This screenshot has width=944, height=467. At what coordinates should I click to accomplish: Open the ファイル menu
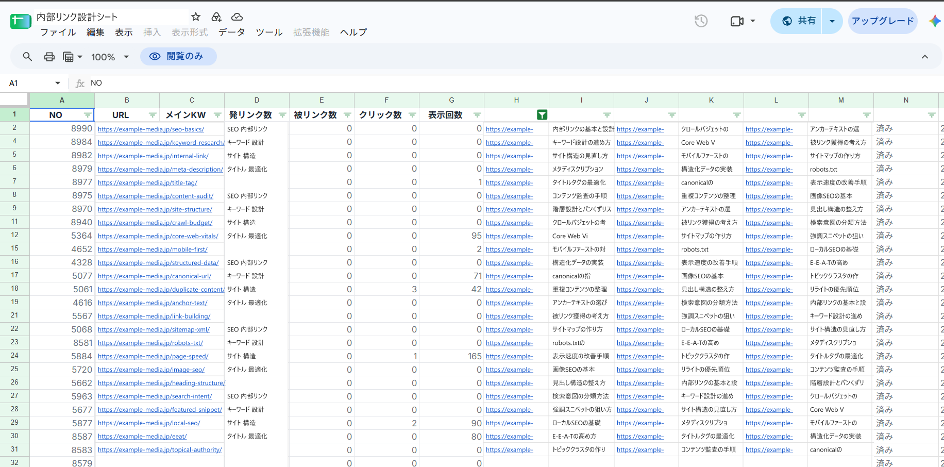coord(58,32)
